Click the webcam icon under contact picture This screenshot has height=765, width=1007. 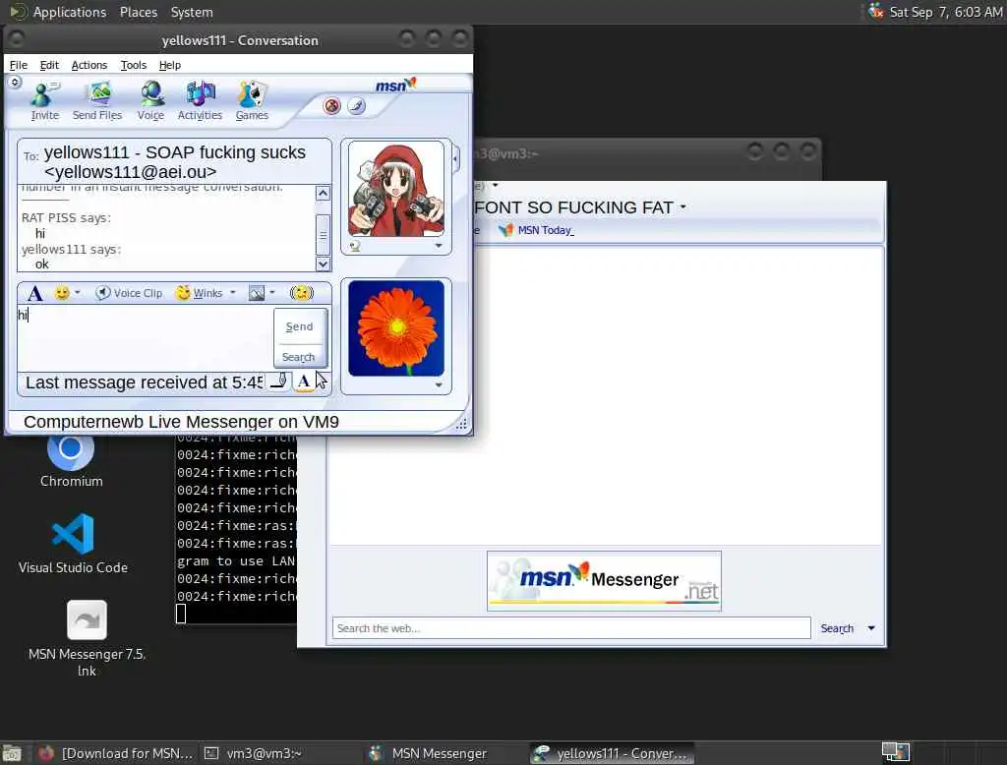click(x=355, y=246)
